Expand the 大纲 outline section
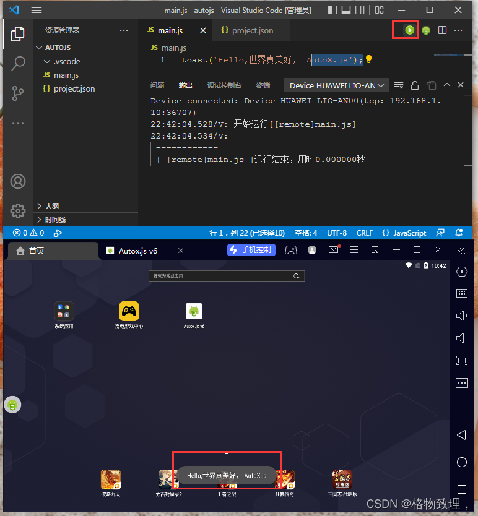The image size is (478, 516). 85,206
